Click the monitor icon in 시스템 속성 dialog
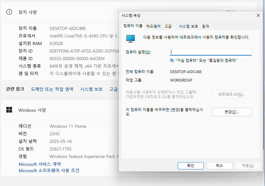 [131, 38]
